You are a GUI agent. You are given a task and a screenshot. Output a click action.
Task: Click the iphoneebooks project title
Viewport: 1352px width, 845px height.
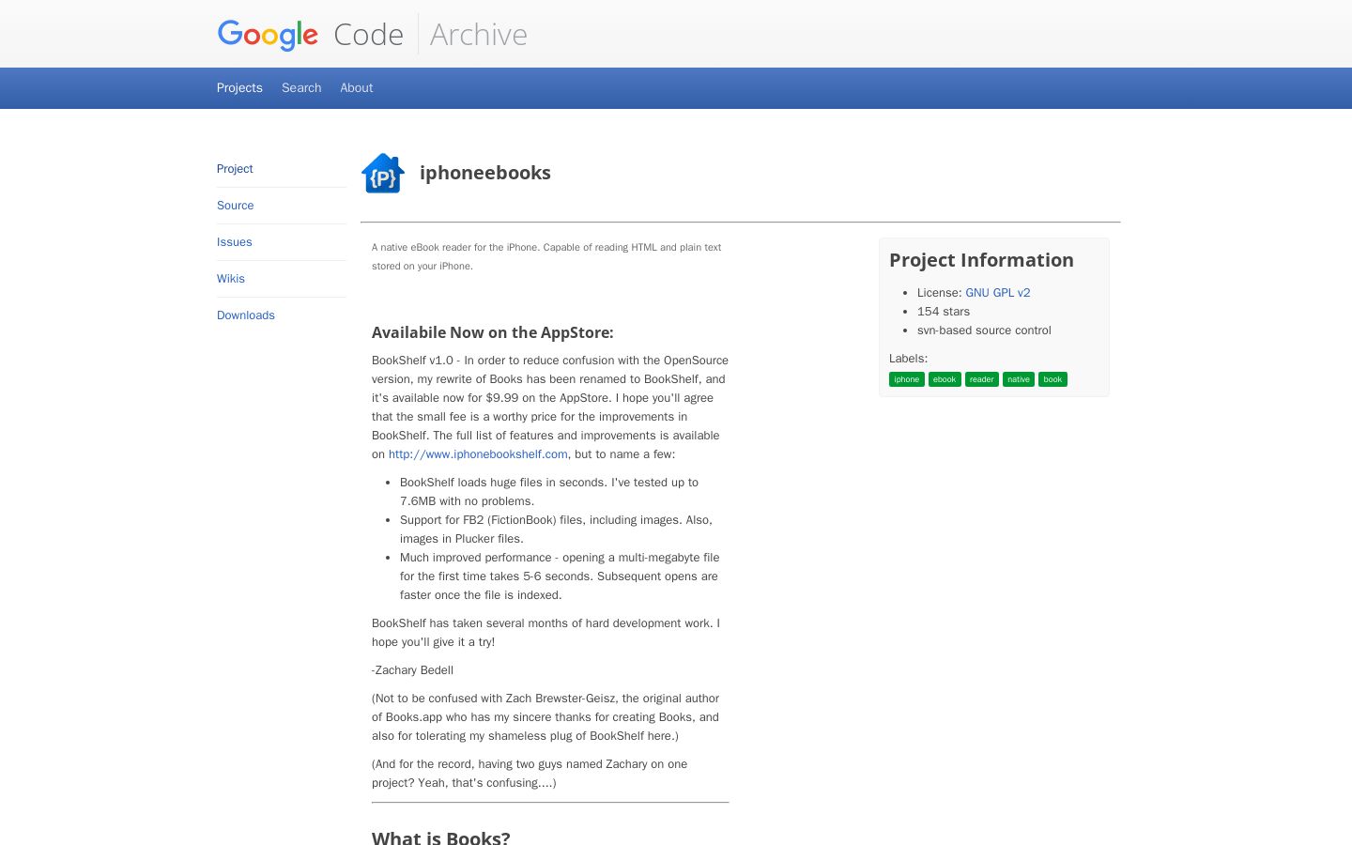[485, 173]
